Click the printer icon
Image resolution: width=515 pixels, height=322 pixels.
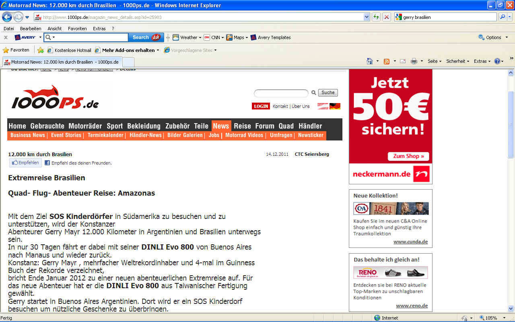pos(414,61)
